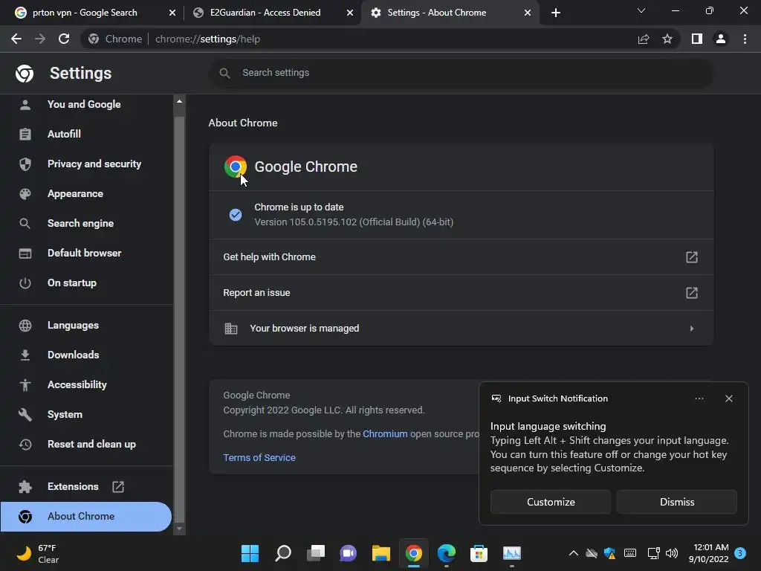Open Appearance settings

click(75, 194)
